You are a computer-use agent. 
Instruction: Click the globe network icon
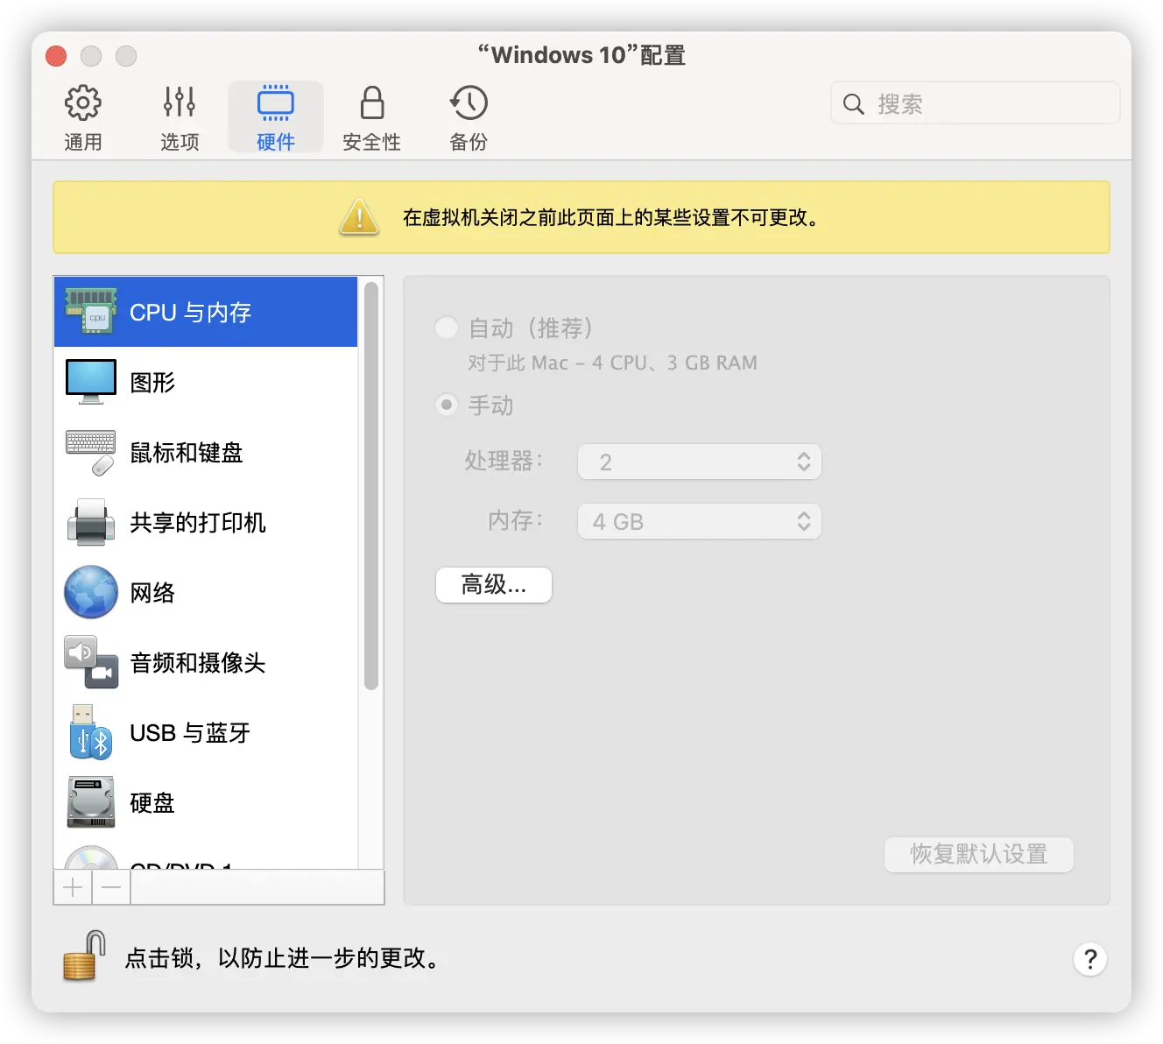91,592
